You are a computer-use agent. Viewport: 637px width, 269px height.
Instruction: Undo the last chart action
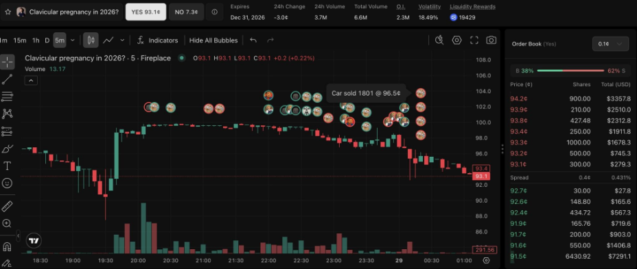(x=253, y=40)
